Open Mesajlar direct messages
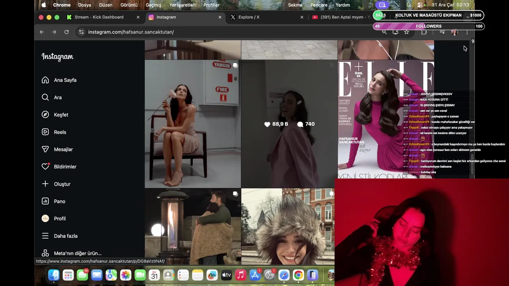Screen dimensions: 509x286 point(57,149)
